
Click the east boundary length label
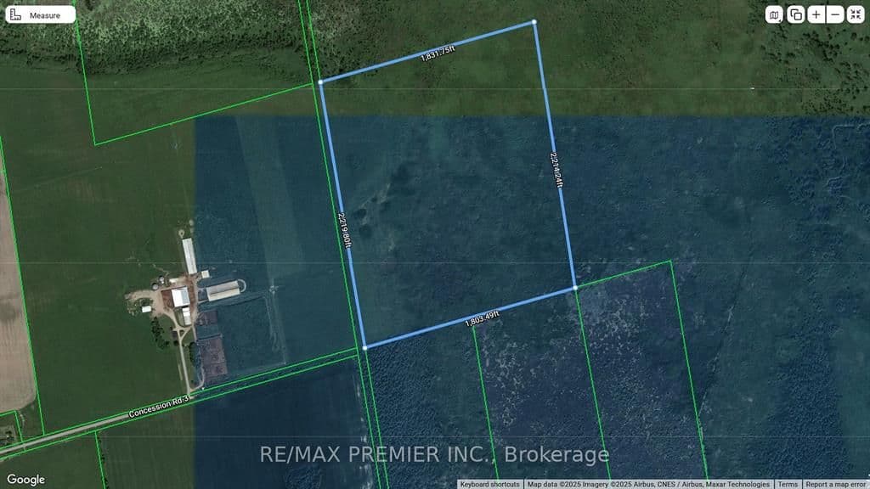click(x=556, y=173)
